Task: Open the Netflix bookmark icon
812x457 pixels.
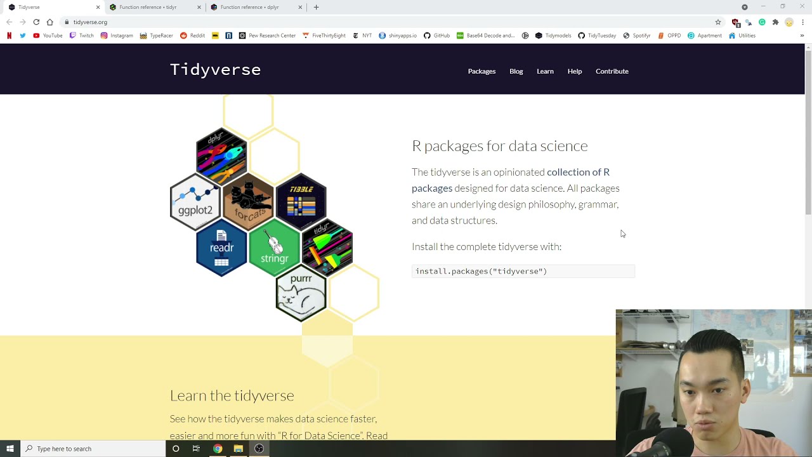Action: [x=9, y=36]
